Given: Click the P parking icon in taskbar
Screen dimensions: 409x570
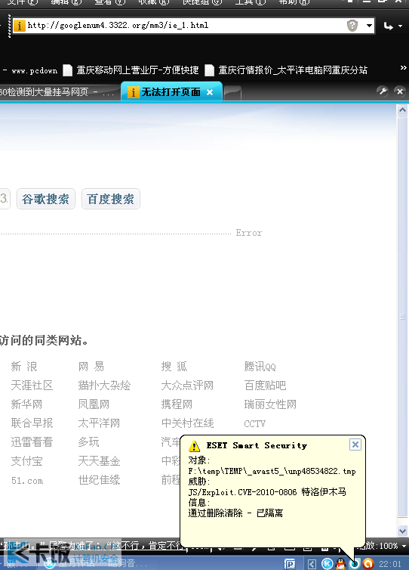Looking at the screenshot, I should pos(290,563).
